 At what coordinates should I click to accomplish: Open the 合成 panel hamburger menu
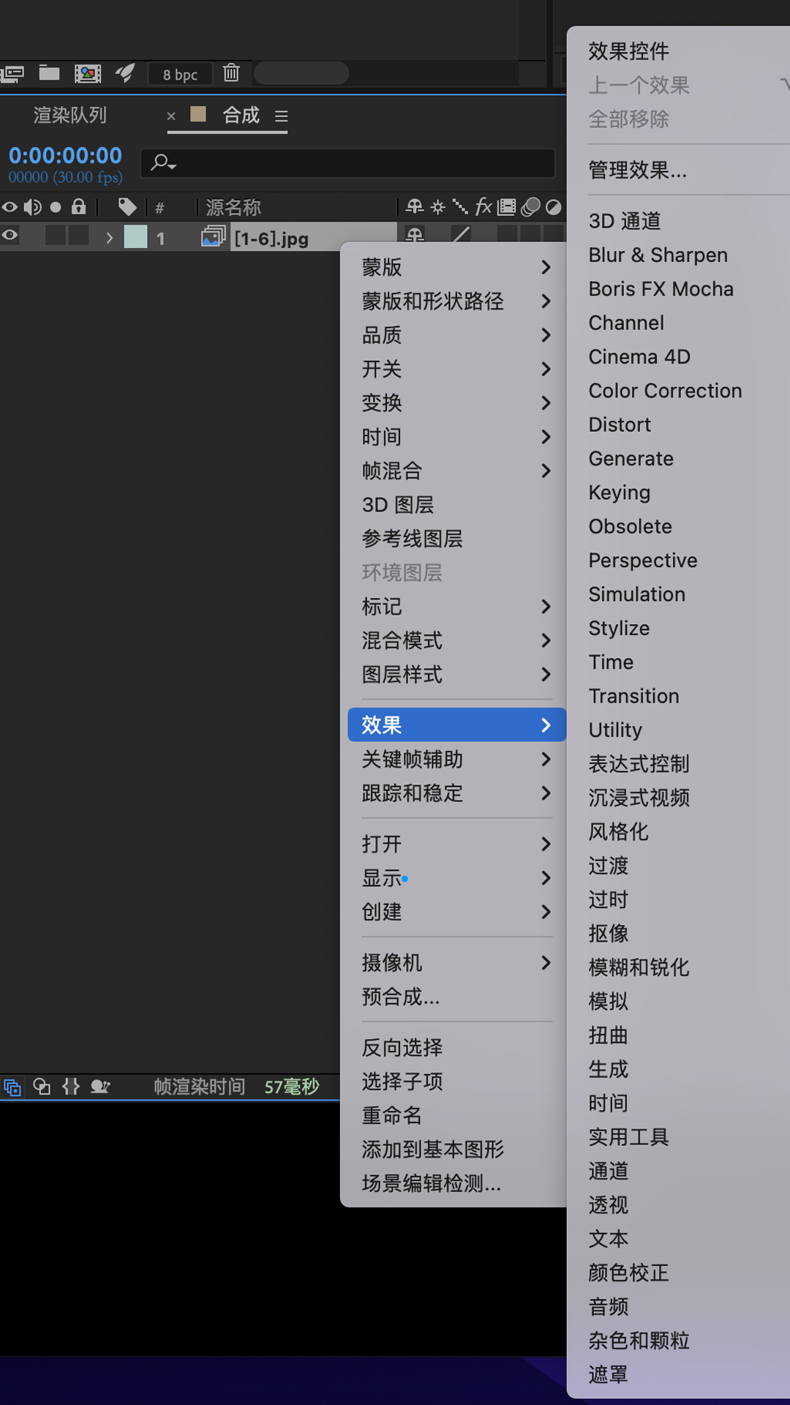[x=282, y=116]
